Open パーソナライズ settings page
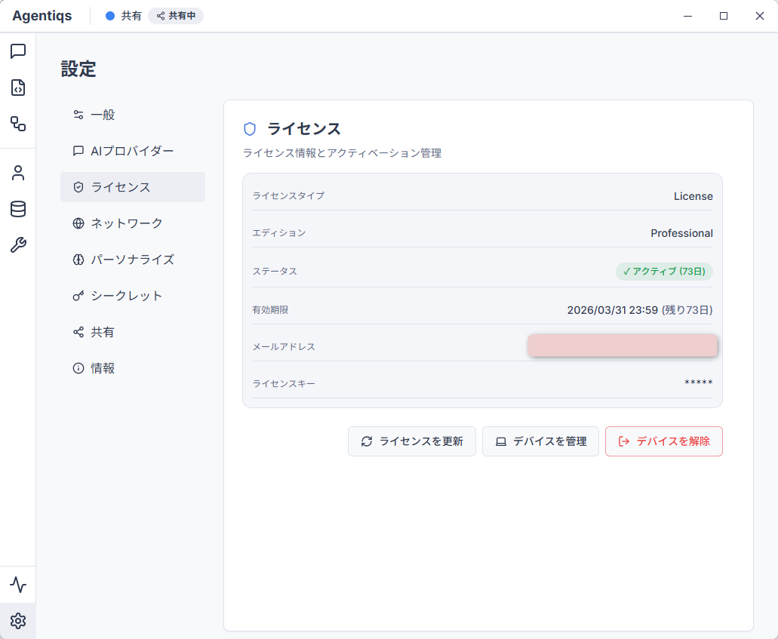 (x=132, y=260)
